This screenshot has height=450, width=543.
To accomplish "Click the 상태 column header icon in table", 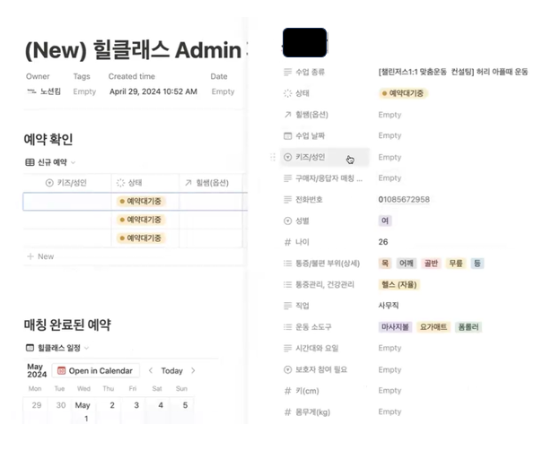I will [120, 183].
